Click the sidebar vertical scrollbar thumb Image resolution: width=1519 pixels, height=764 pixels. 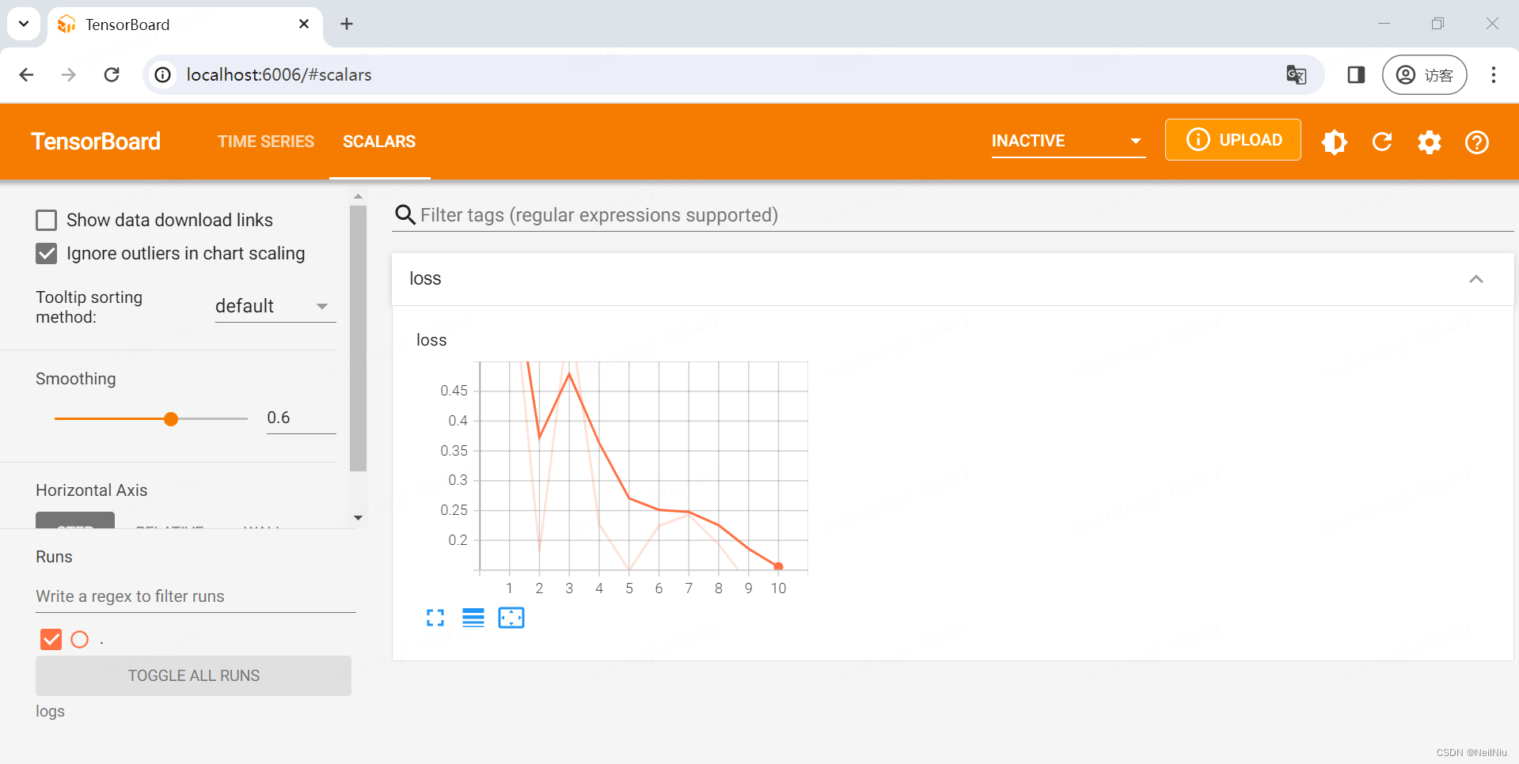(x=358, y=339)
